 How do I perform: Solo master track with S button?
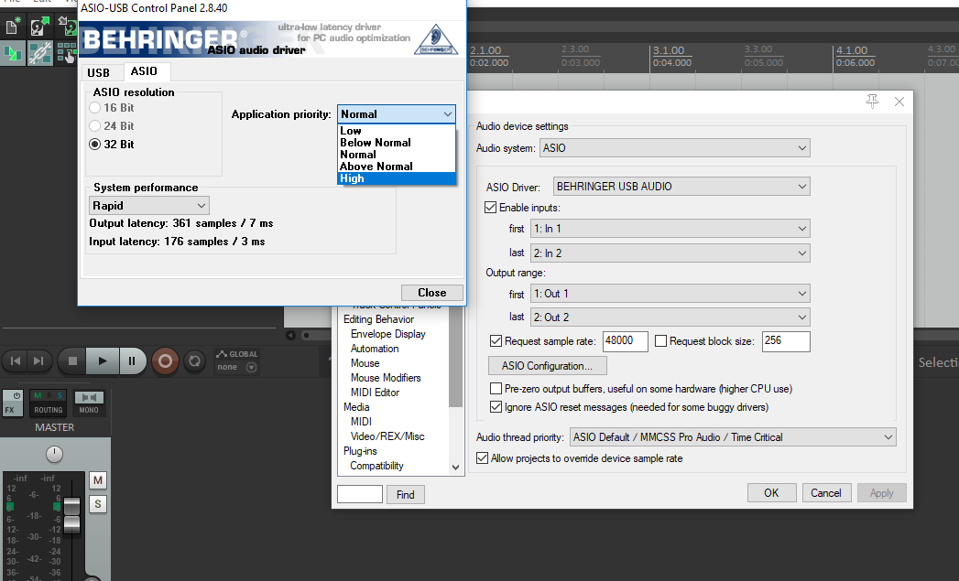point(98,504)
